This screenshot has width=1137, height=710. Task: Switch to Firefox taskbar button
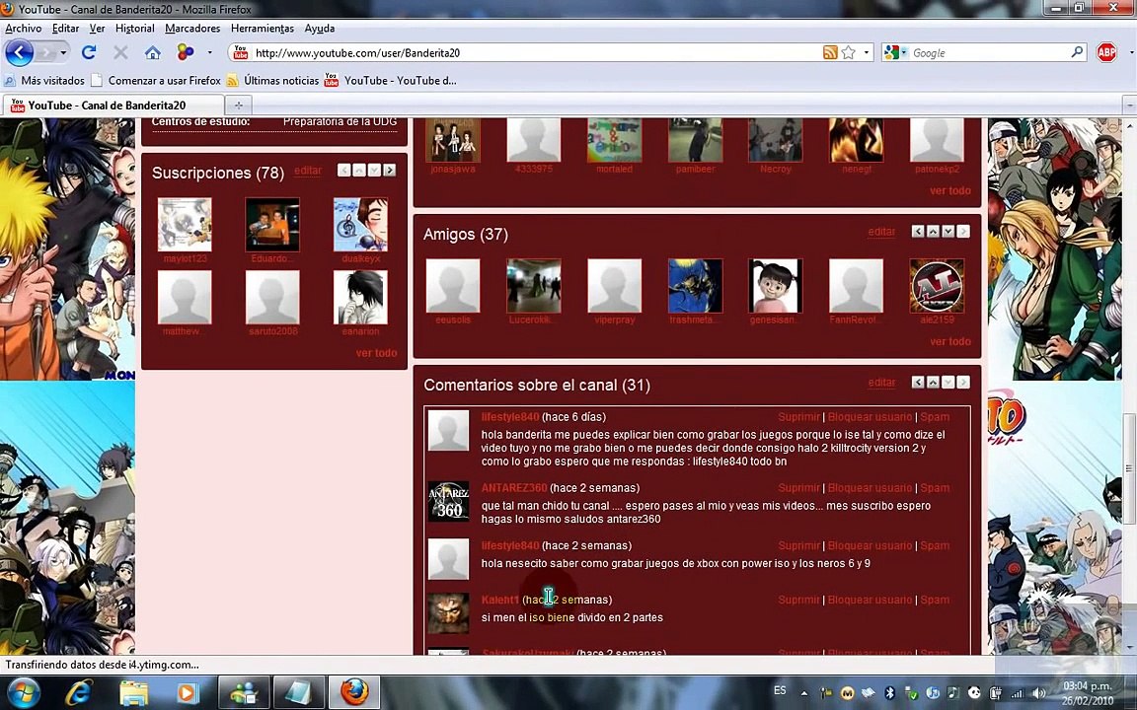[x=354, y=692]
